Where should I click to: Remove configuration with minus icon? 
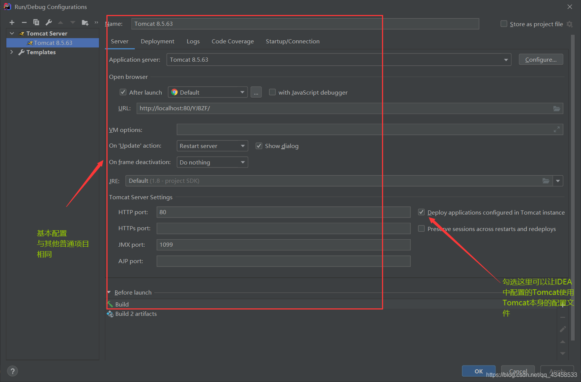(x=24, y=22)
